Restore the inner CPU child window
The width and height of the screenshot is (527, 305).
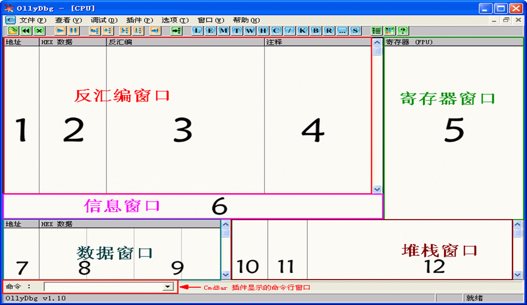tap(506, 20)
